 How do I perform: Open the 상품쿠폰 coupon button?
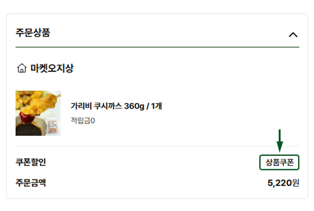coord(279,162)
